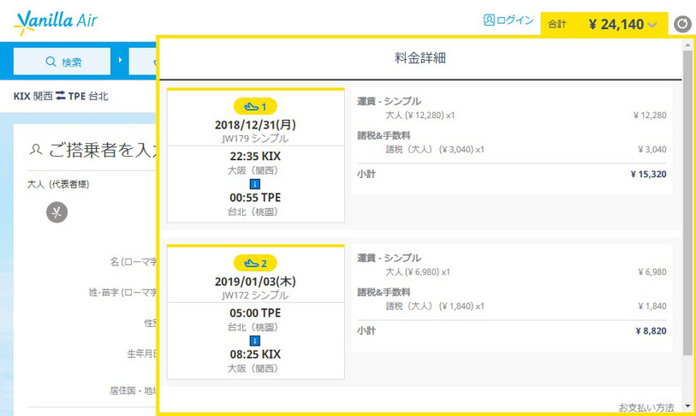This screenshot has width=696, height=416.
Task: Show info icon for flight JW172
Action: [255, 340]
